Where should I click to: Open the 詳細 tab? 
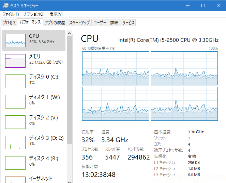pos(114,22)
